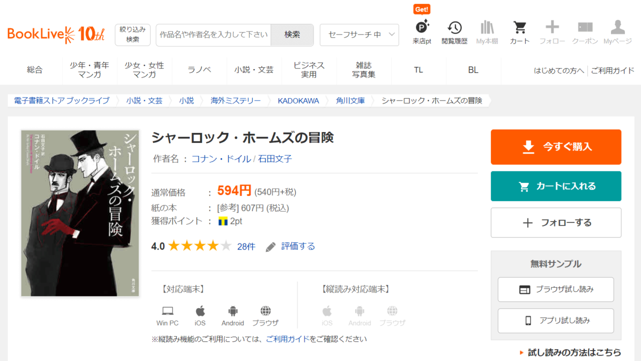Toggle フォローする follow button
Image resolution: width=641 pixels, height=361 pixels.
click(x=556, y=222)
